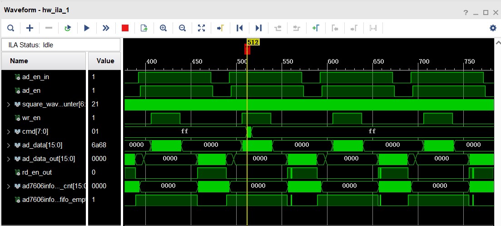Screen dimensions: 501x226
Task: Remove the selected probe with the minus icon
Action: tap(49, 28)
